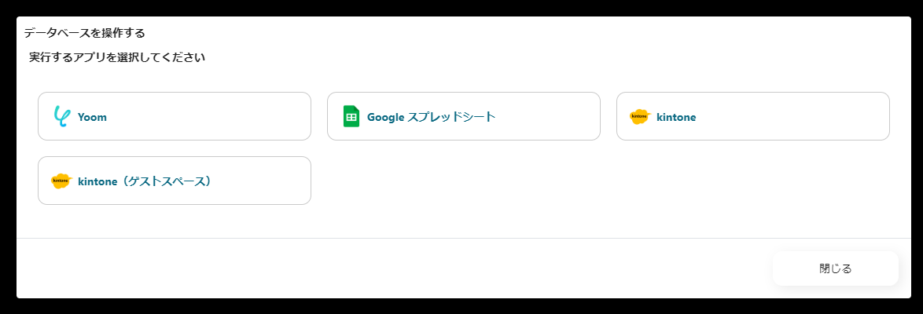The image size is (923, 314).
Task: Select the kintone（ゲストスペース）label
Action: click(145, 181)
